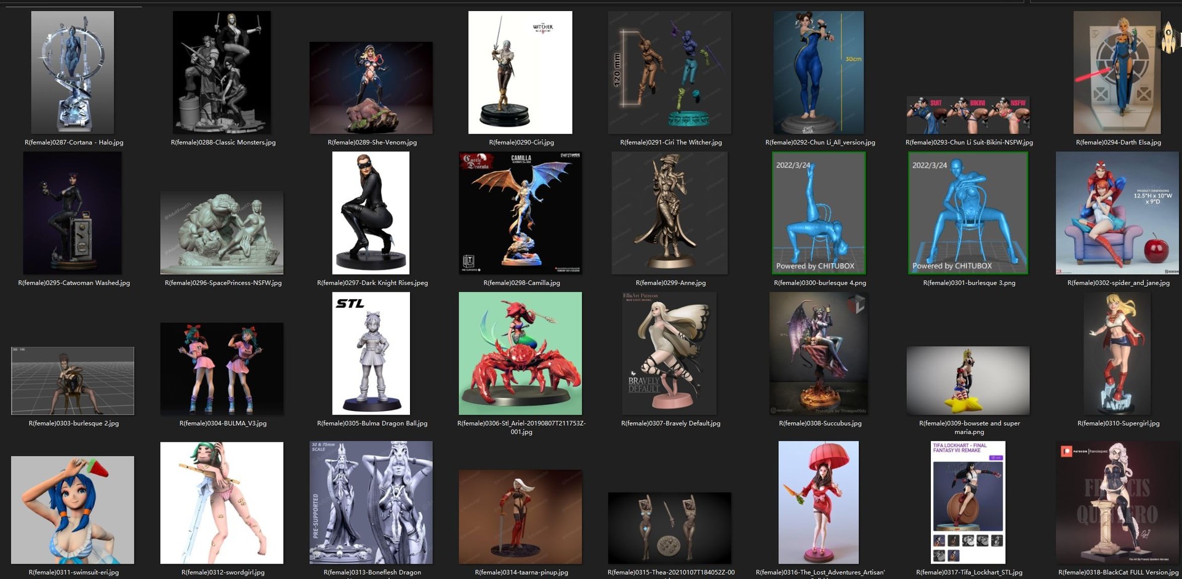Click filename label R(female)0301-burlesque 3.png
The image size is (1182, 579).
969,283
